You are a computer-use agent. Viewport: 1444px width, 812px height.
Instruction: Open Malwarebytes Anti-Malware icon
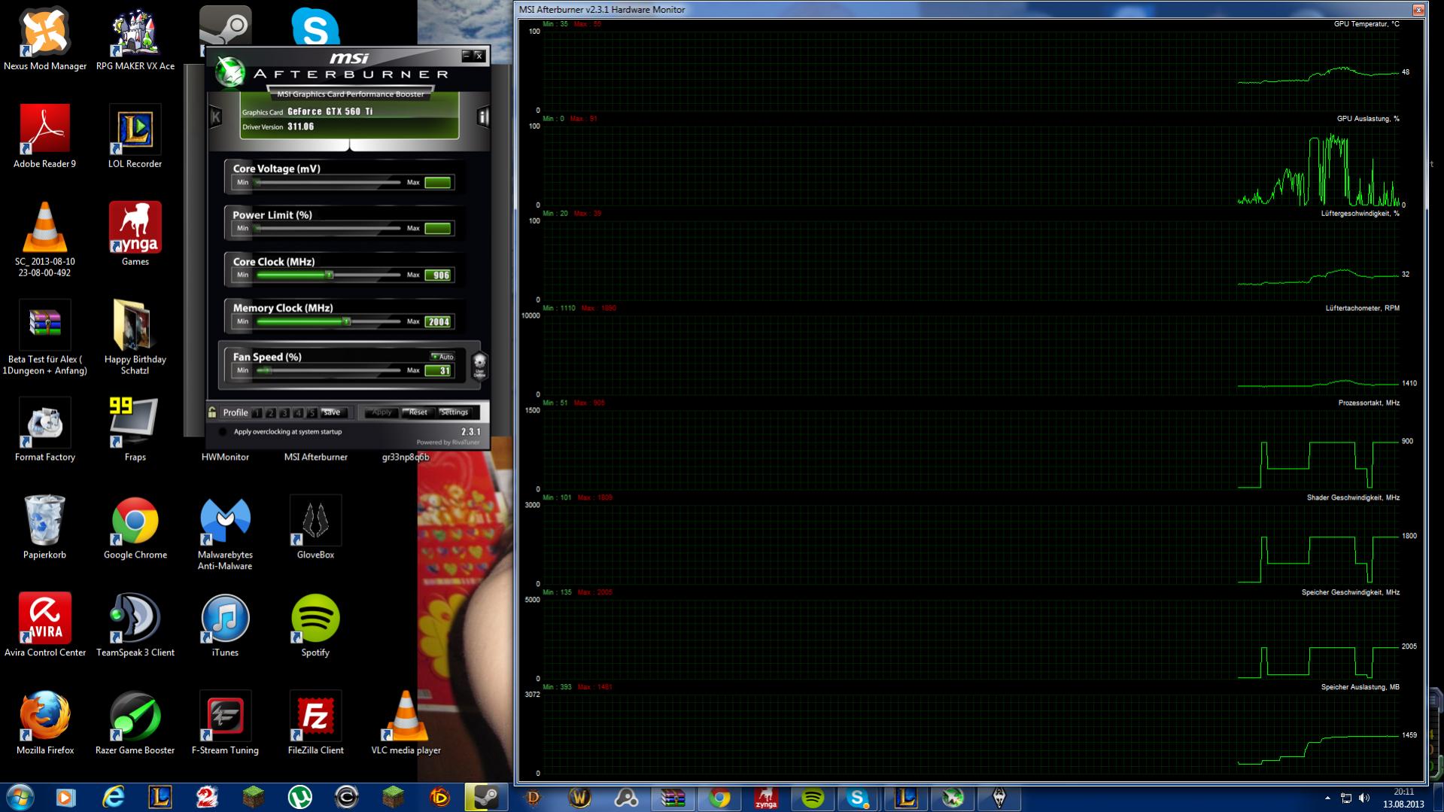pos(225,533)
